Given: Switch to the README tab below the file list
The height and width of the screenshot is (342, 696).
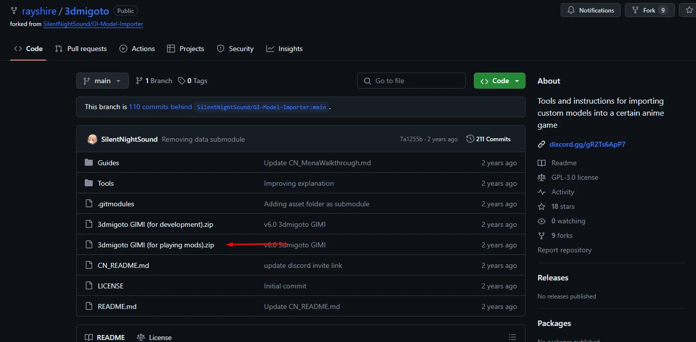Looking at the screenshot, I should click(x=105, y=337).
